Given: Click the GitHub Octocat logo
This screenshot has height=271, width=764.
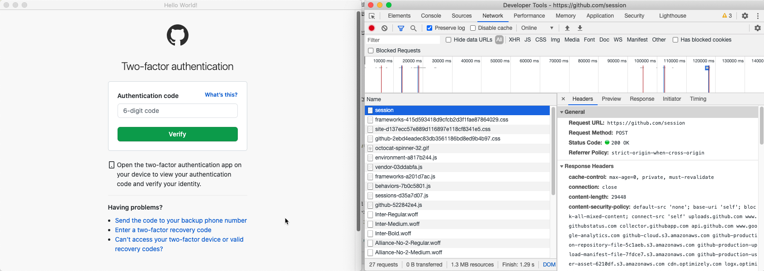Looking at the screenshot, I should [178, 35].
